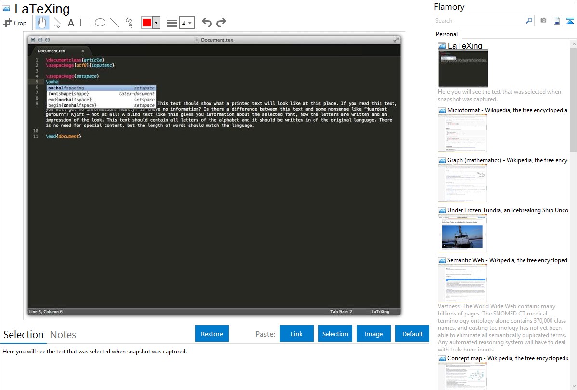
Task: Click the camera capture icon
Action: pyautogui.click(x=543, y=21)
